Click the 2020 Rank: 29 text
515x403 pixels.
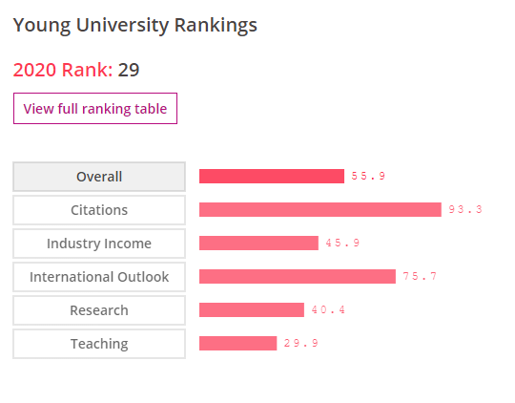(76, 70)
